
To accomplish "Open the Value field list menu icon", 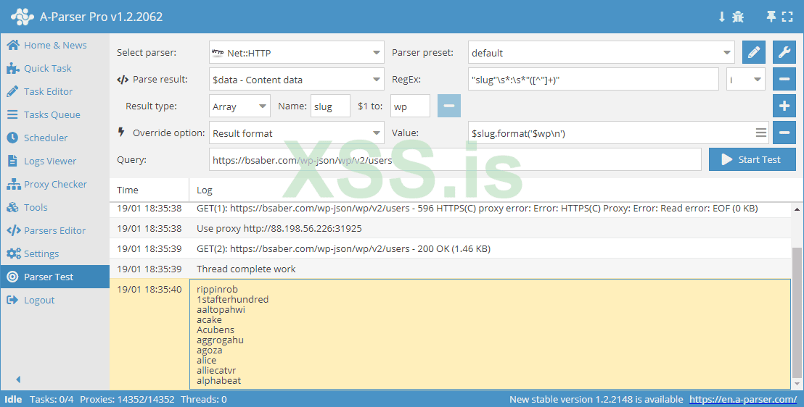I will (761, 133).
